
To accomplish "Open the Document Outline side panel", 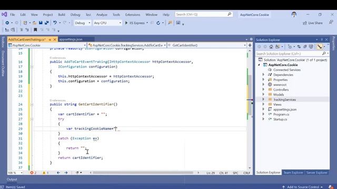I will (3, 64).
